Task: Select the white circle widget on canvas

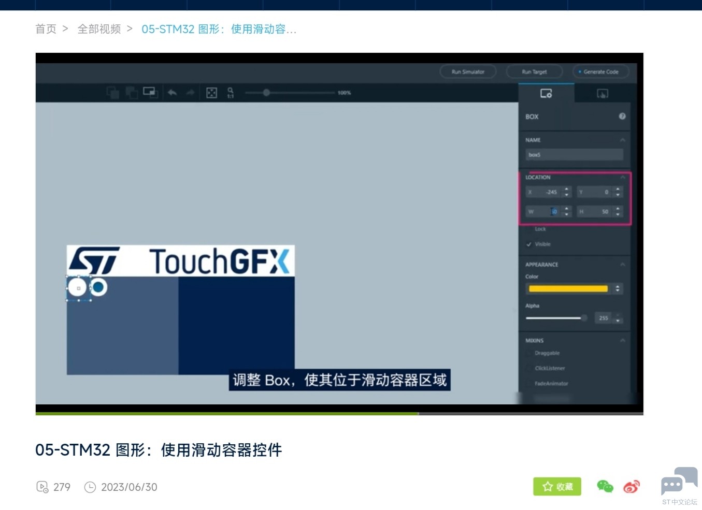Action: [x=78, y=287]
